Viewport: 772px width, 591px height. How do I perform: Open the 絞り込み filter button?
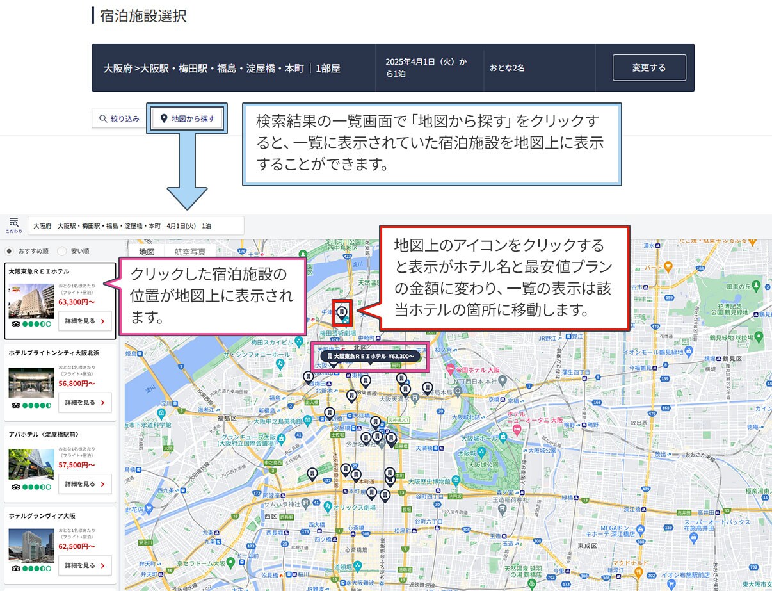119,118
